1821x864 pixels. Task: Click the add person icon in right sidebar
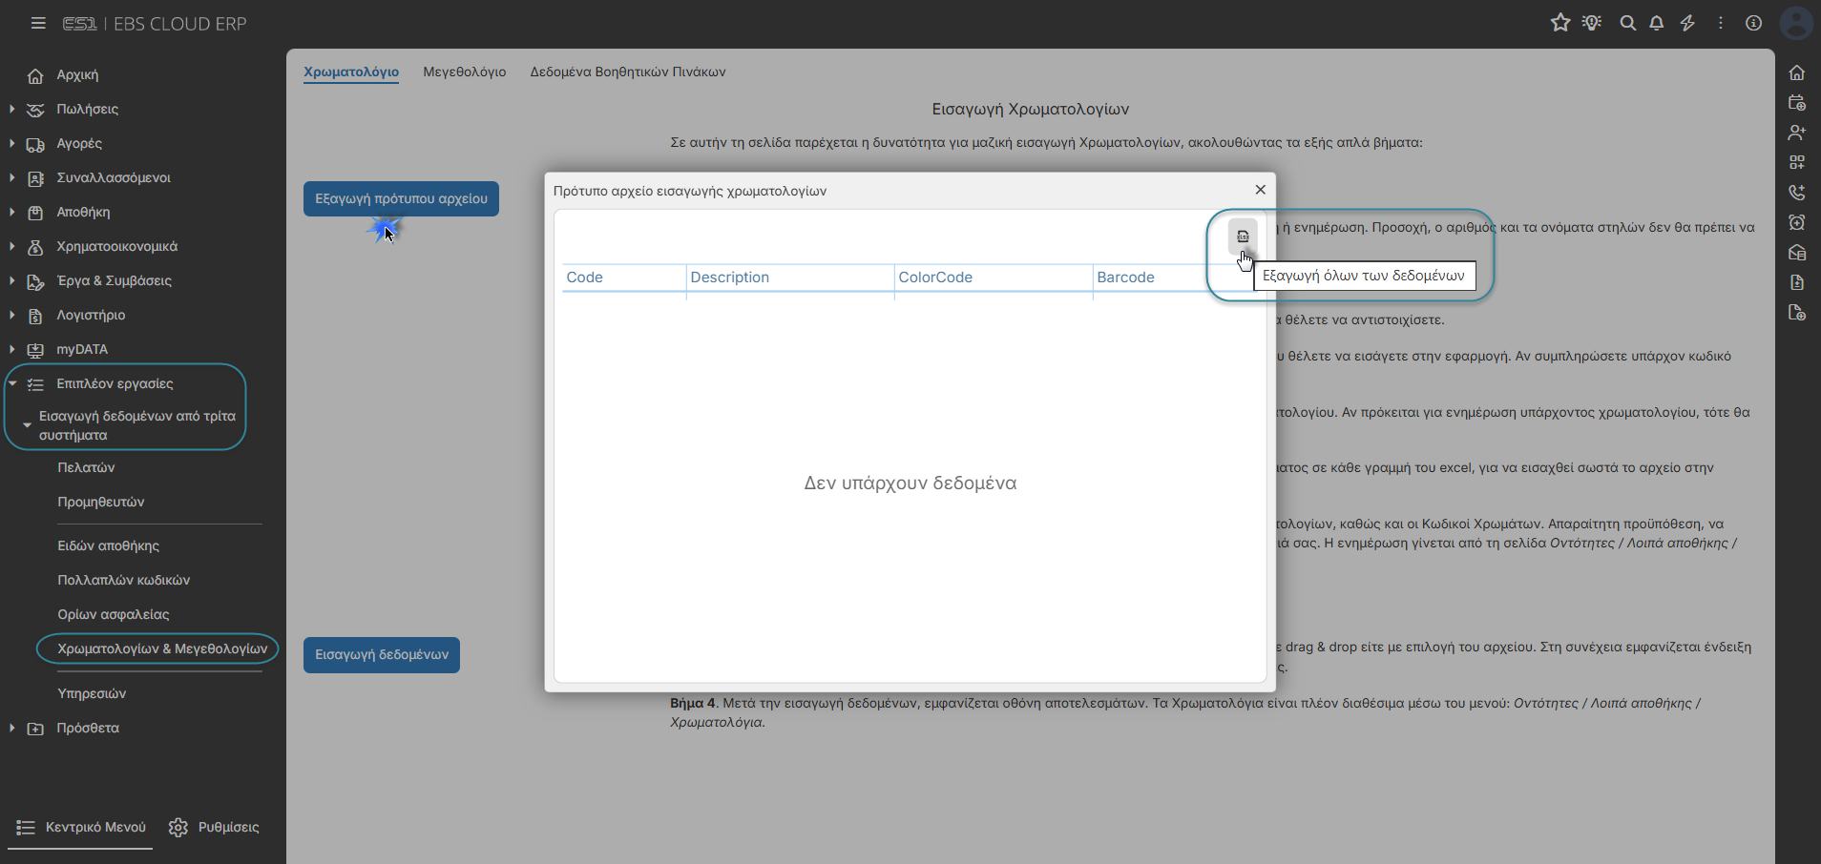[1797, 133]
